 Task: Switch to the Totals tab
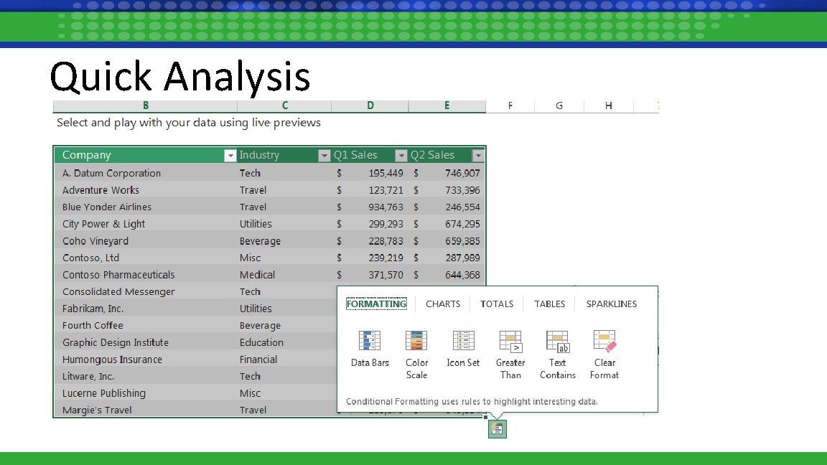point(496,304)
